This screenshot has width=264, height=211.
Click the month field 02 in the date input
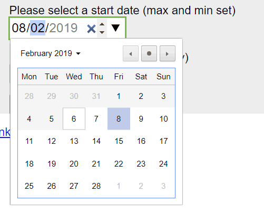[x=37, y=28]
